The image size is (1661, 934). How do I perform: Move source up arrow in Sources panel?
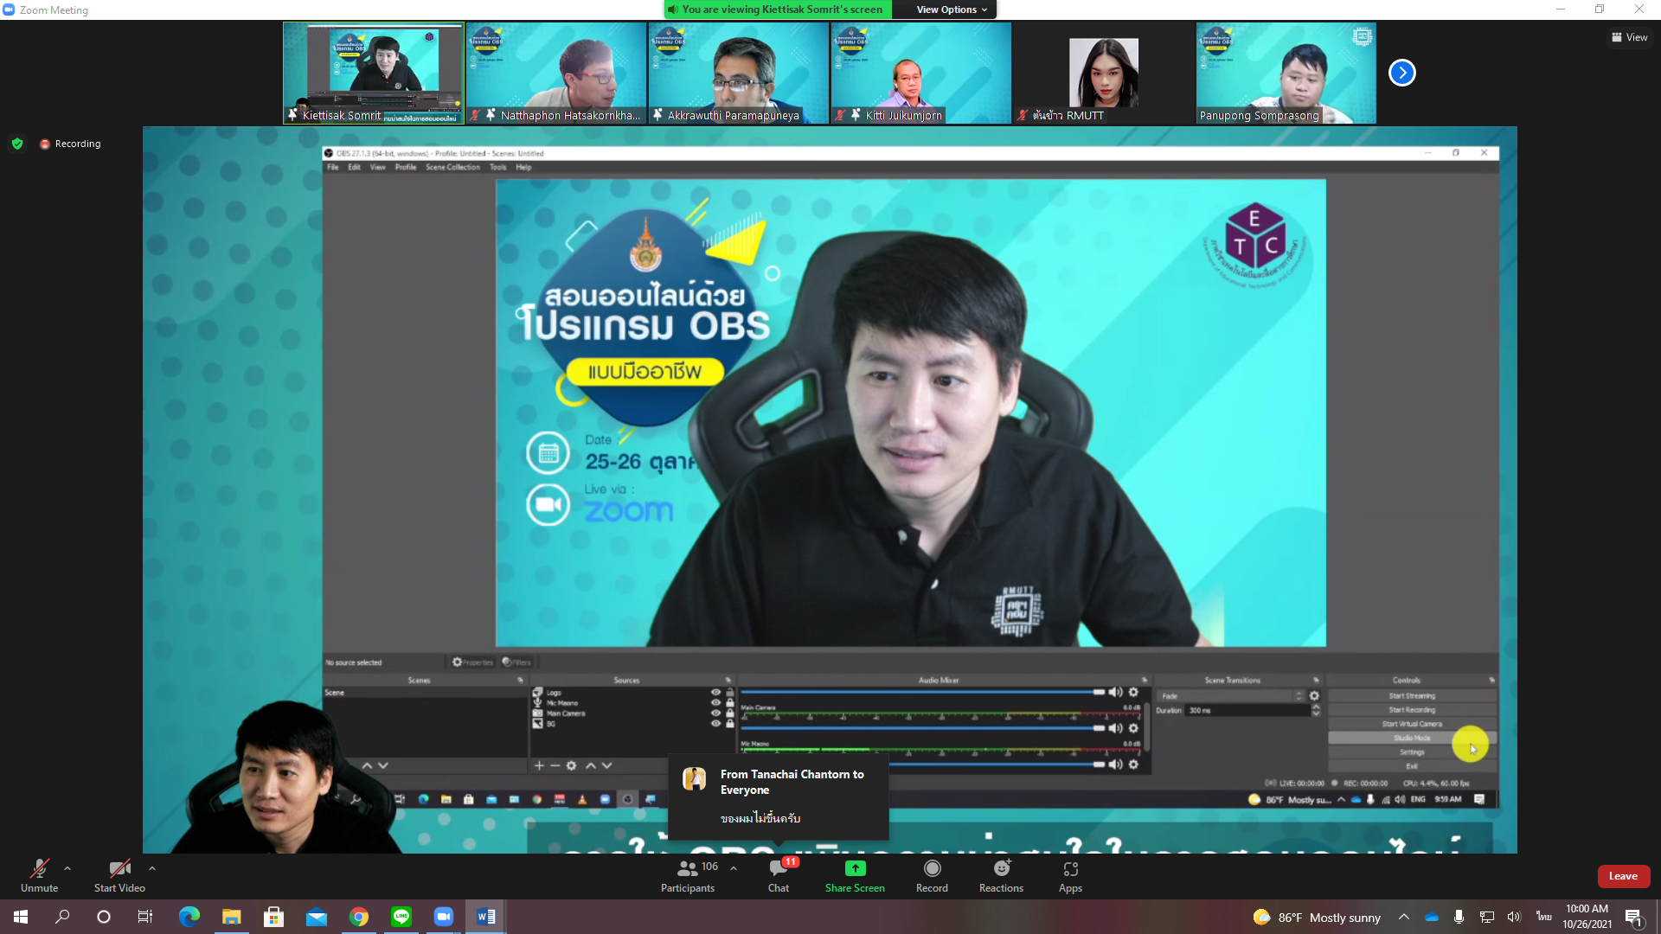click(x=591, y=765)
